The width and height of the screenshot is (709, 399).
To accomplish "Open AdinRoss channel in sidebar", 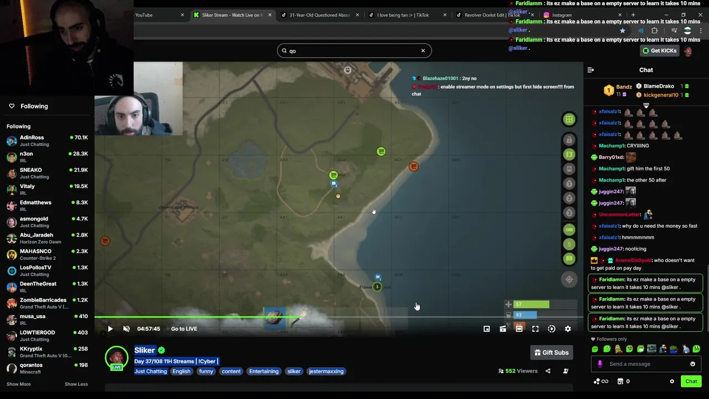I will click(x=47, y=141).
